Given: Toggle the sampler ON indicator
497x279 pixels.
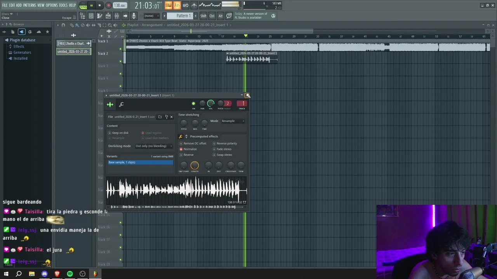Looking at the screenshot, I should point(193,103).
